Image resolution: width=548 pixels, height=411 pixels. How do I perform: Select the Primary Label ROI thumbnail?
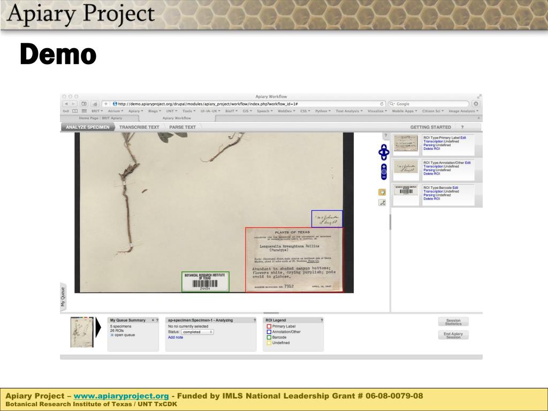point(406,143)
